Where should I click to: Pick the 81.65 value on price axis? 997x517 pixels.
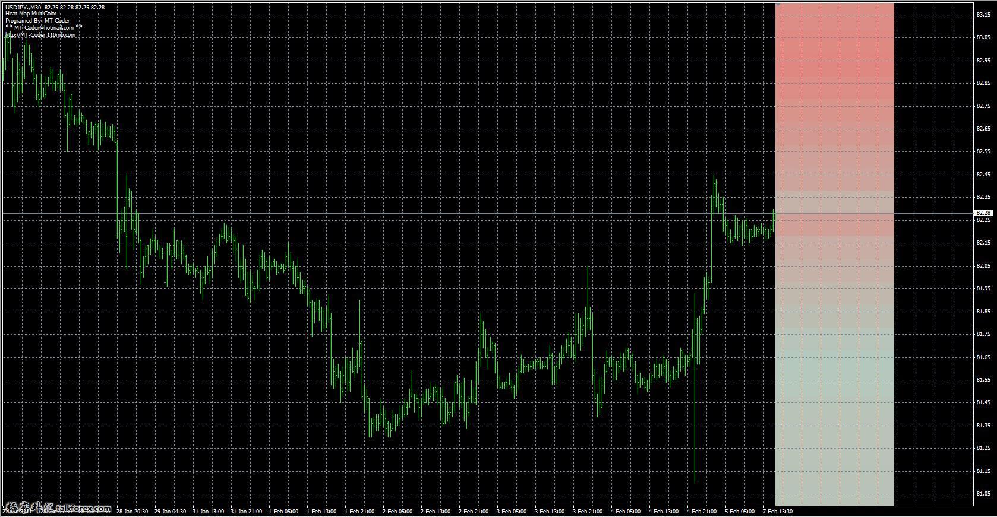pyautogui.click(x=983, y=357)
